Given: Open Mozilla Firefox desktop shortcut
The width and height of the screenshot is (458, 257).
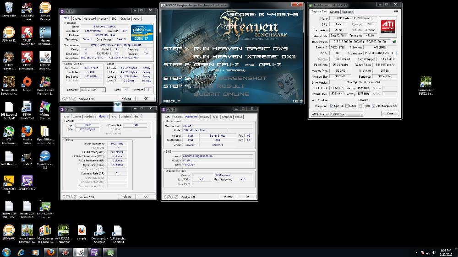Looking at the screenshot, I should click(x=27, y=135).
